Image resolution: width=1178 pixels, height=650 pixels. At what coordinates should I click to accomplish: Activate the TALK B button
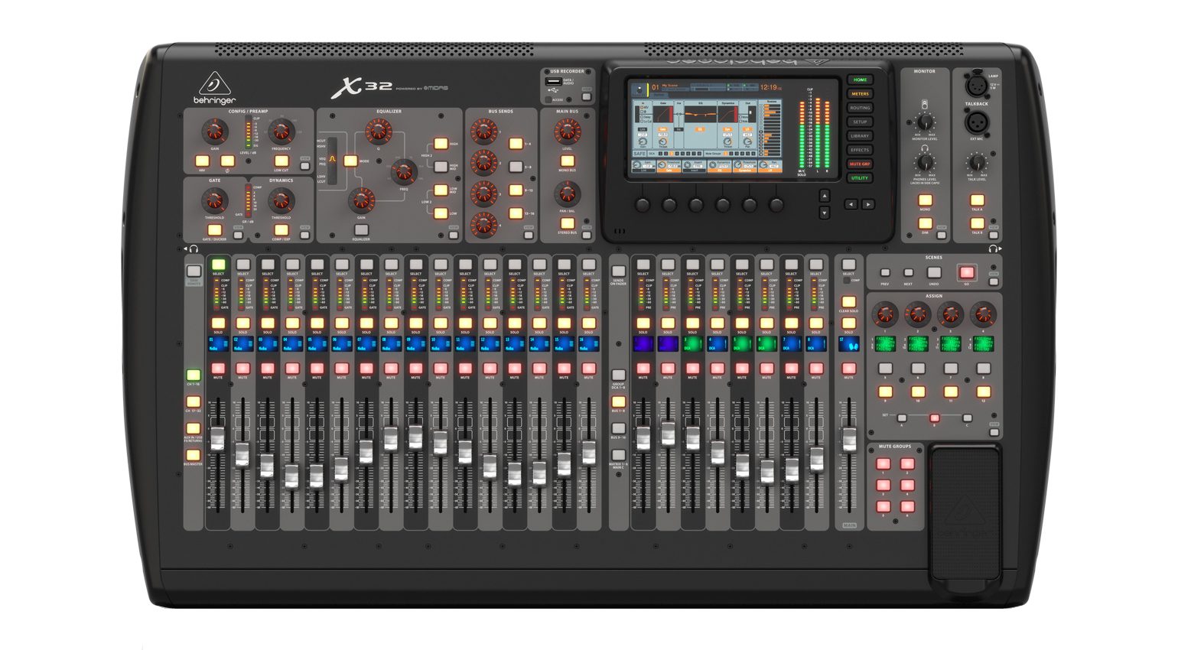coord(977,223)
